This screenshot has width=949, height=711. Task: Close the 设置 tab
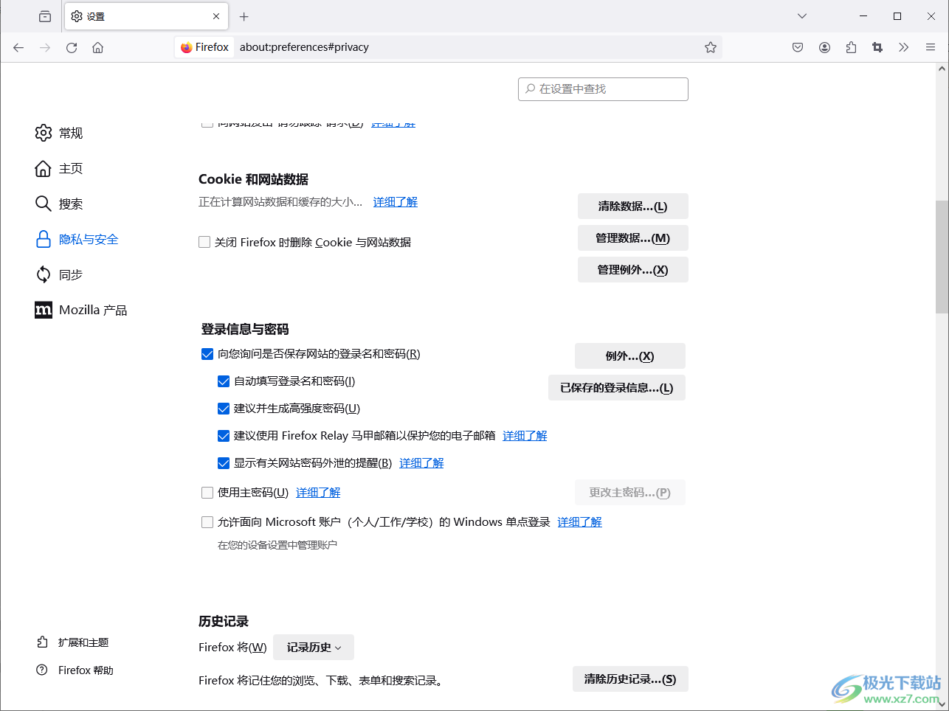coord(216,16)
